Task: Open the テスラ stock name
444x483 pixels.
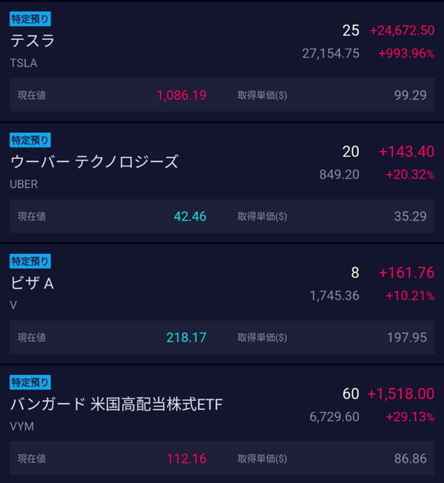Action: [33, 41]
